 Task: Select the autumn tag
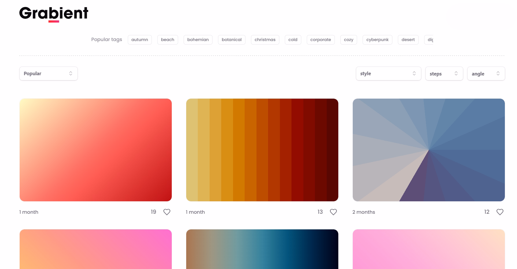pyautogui.click(x=140, y=40)
